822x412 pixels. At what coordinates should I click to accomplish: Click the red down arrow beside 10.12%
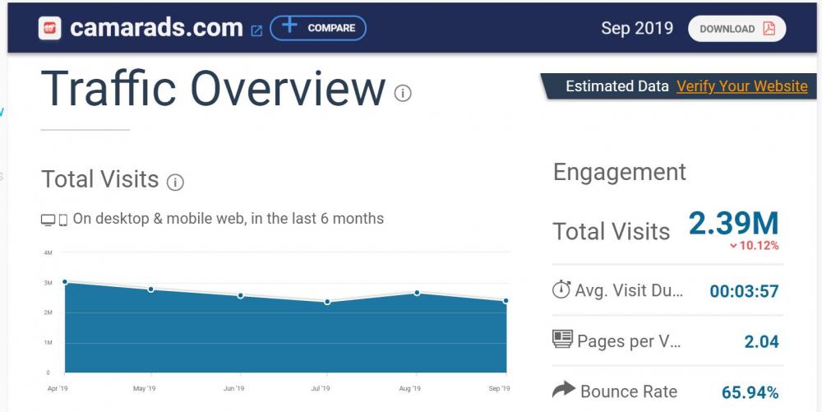pos(733,246)
